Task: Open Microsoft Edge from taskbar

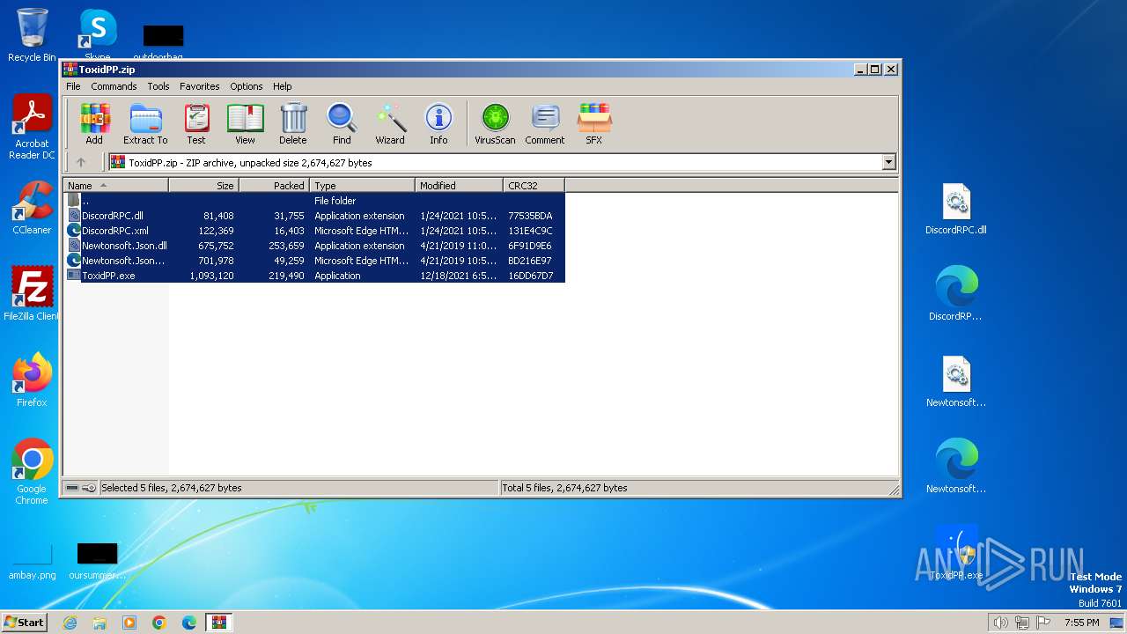Action: click(x=189, y=623)
